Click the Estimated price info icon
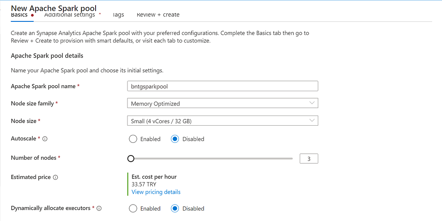Screen dimensions: 442x221 [x=56, y=177]
